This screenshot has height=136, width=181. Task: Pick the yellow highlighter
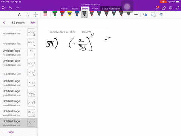(x=69, y=14)
